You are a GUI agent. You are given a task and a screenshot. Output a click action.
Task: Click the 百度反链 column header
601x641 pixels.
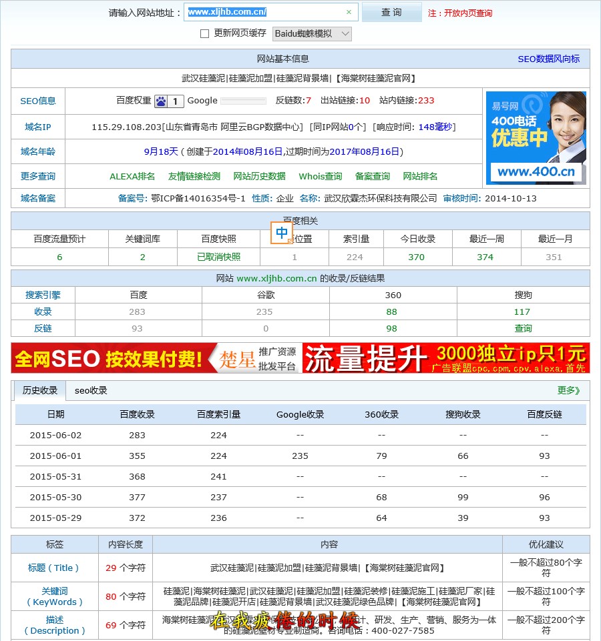(x=544, y=414)
